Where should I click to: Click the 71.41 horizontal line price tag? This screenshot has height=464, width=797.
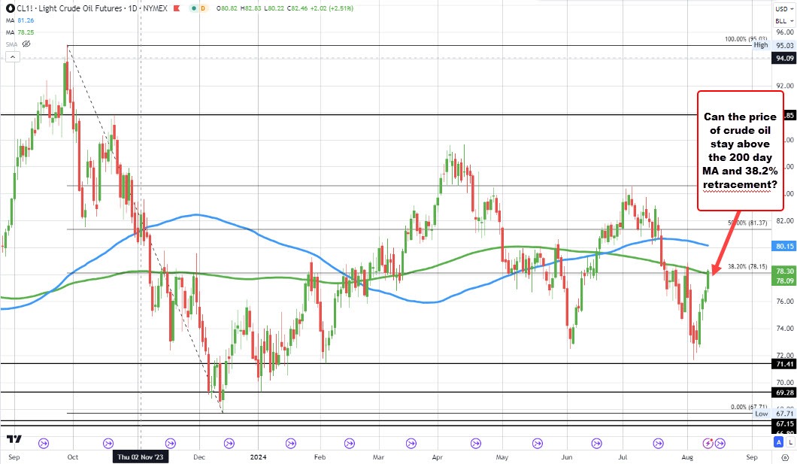(784, 364)
